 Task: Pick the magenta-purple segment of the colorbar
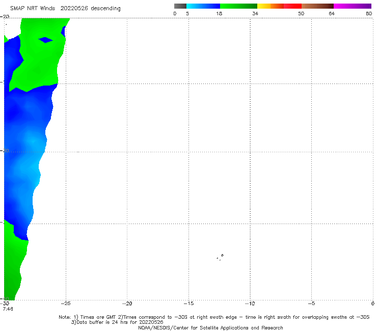pos(353,6)
